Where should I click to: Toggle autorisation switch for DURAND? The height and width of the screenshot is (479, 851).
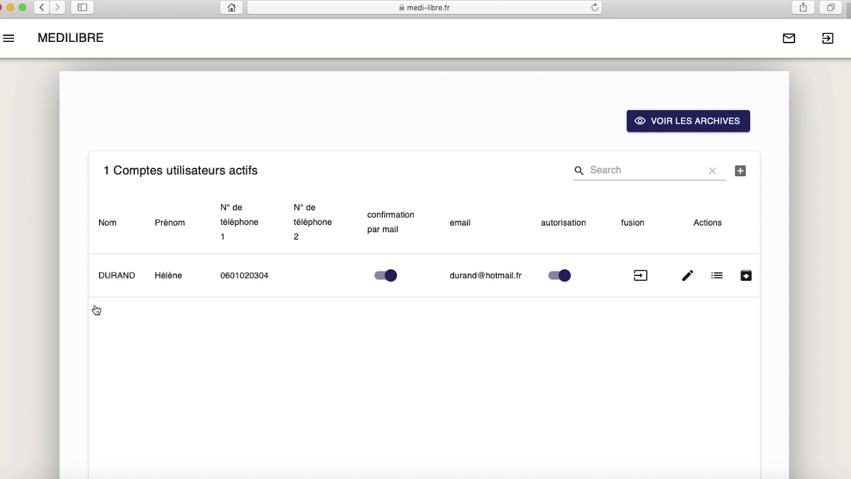(559, 275)
